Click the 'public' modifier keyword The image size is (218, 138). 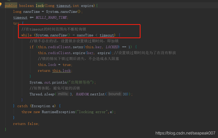(11, 6)
